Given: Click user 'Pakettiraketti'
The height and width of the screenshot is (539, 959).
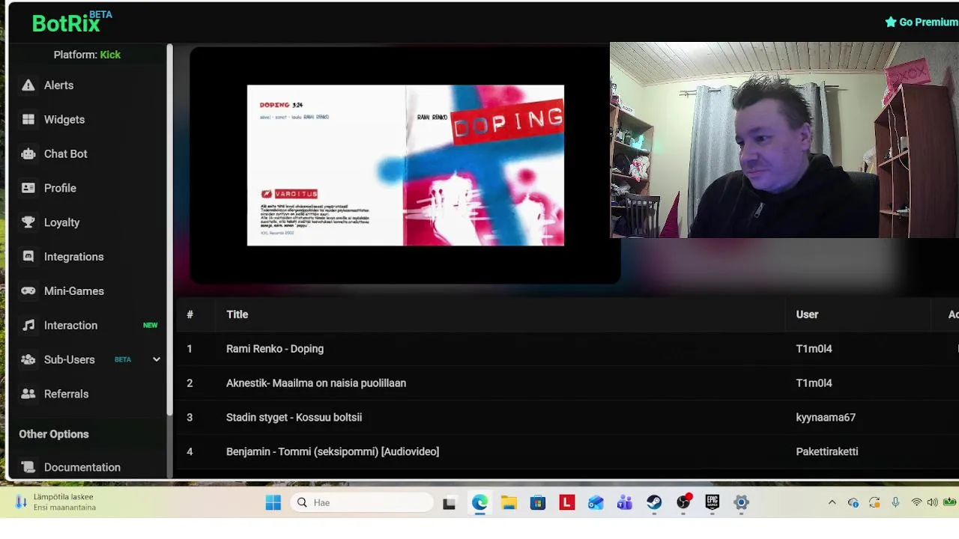Looking at the screenshot, I should (x=827, y=452).
